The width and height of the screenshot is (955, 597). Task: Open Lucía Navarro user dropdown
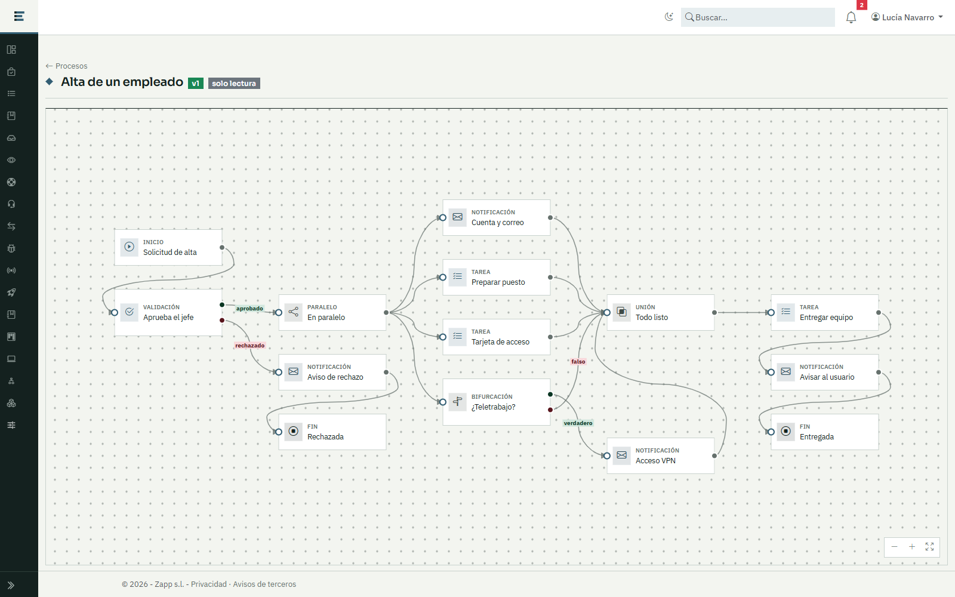click(x=907, y=17)
